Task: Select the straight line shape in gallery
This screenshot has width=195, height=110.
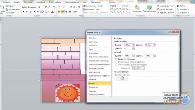Action: [118, 6]
